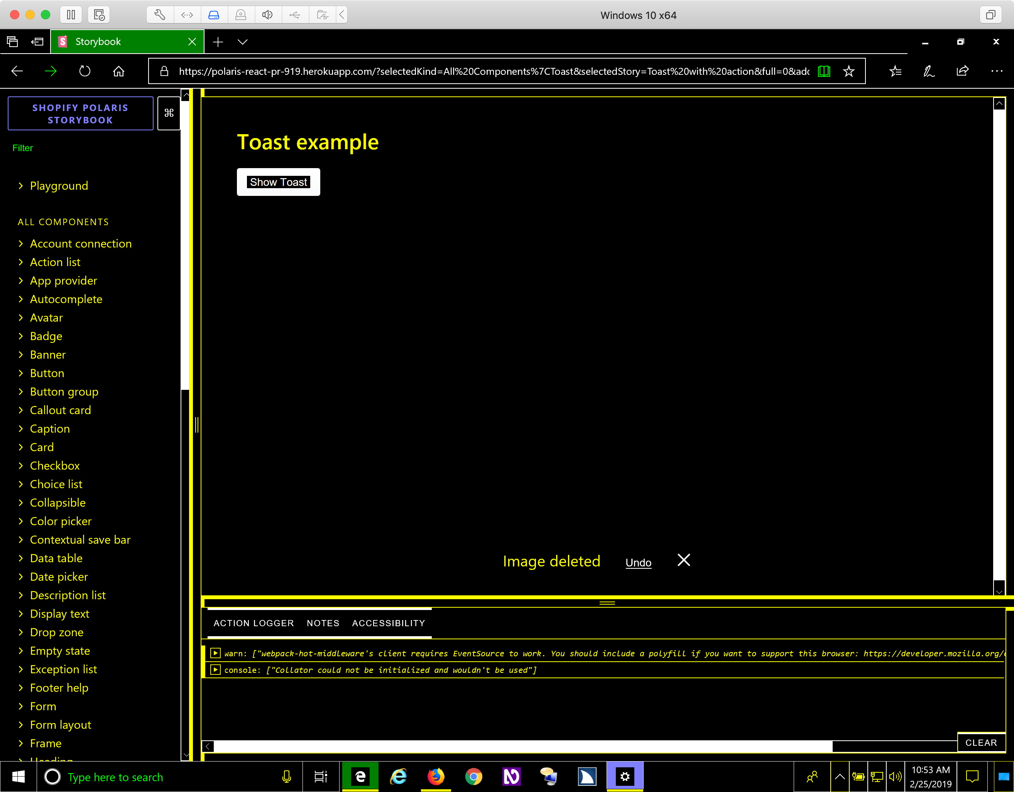The height and width of the screenshot is (792, 1014).
Task: Expand the log entry starting with "console:"
Action: [215, 670]
